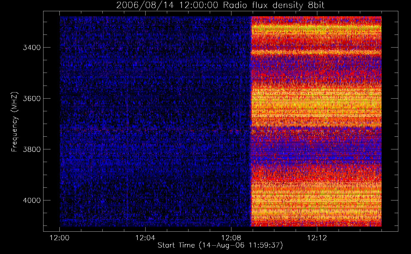This screenshot has height=254, width=411.
Task: Click the faint reddish horizontal line near 3730 MHz
Action: 155,131
